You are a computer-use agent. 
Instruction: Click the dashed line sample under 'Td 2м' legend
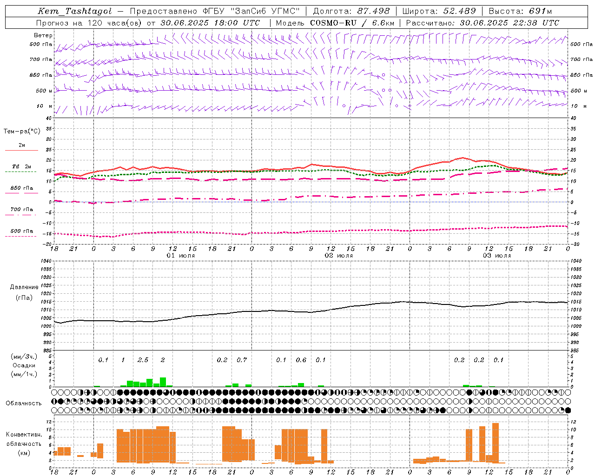pyautogui.click(x=21, y=172)
